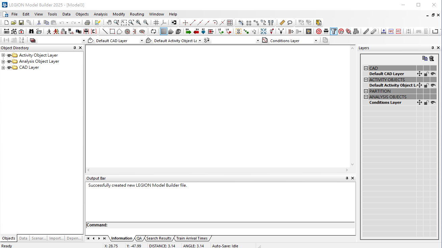Toggle visibility eye of Default CAD Layer
The width and height of the screenshot is (442, 248).
pyautogui.click(x=433, y=74)
